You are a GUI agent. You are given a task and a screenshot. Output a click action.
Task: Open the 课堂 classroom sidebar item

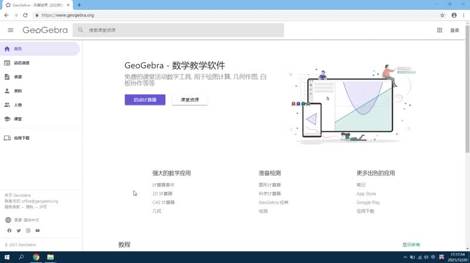(40, 119)
